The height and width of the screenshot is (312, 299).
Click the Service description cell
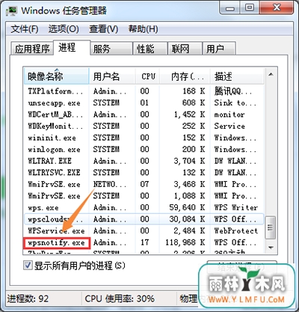pos(229,126)
